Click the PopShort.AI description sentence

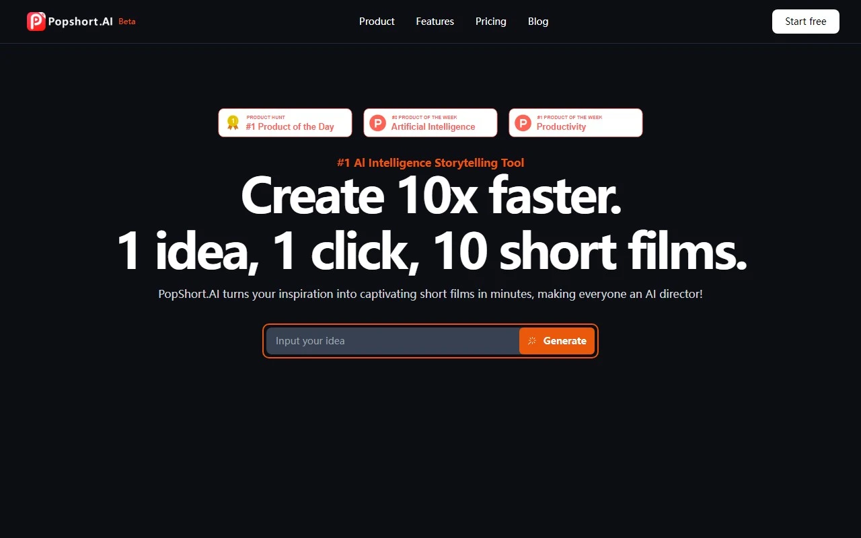click(x=430, y=294)
